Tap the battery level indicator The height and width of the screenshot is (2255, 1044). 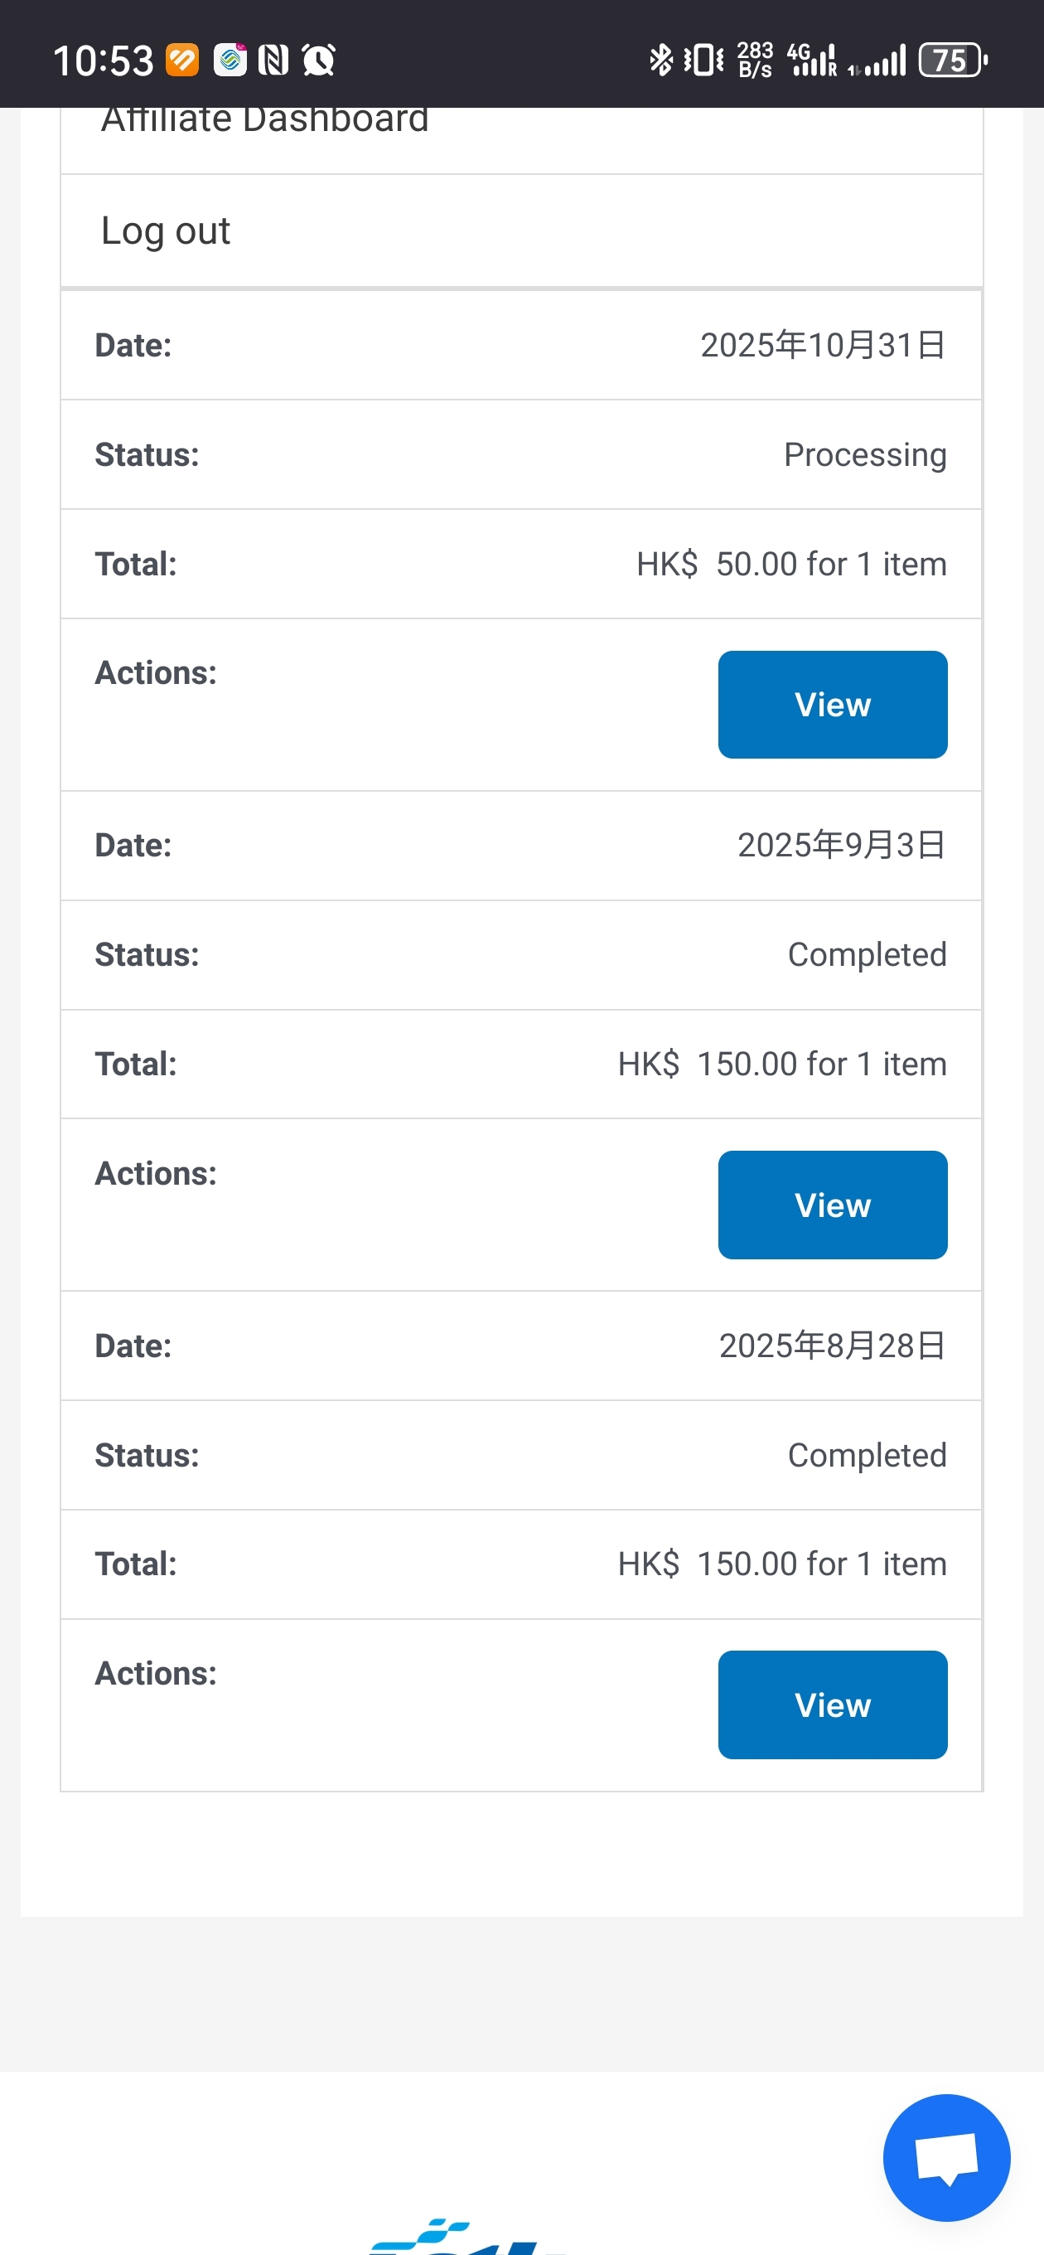tap(952, 61)
